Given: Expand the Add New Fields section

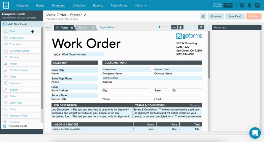Looking at the screenshot, I should pos(22,24).
